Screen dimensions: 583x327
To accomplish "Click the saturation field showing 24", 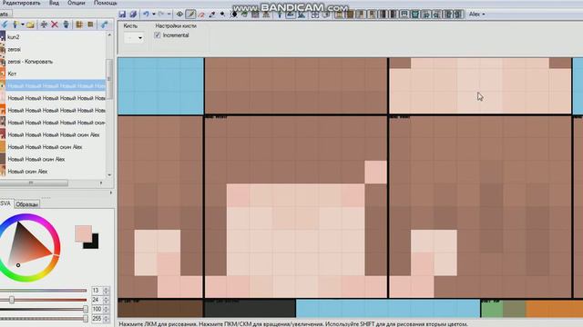I will pos(97,300).
